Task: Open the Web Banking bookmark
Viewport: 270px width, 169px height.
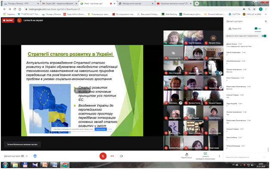Action: click(169, 14)
